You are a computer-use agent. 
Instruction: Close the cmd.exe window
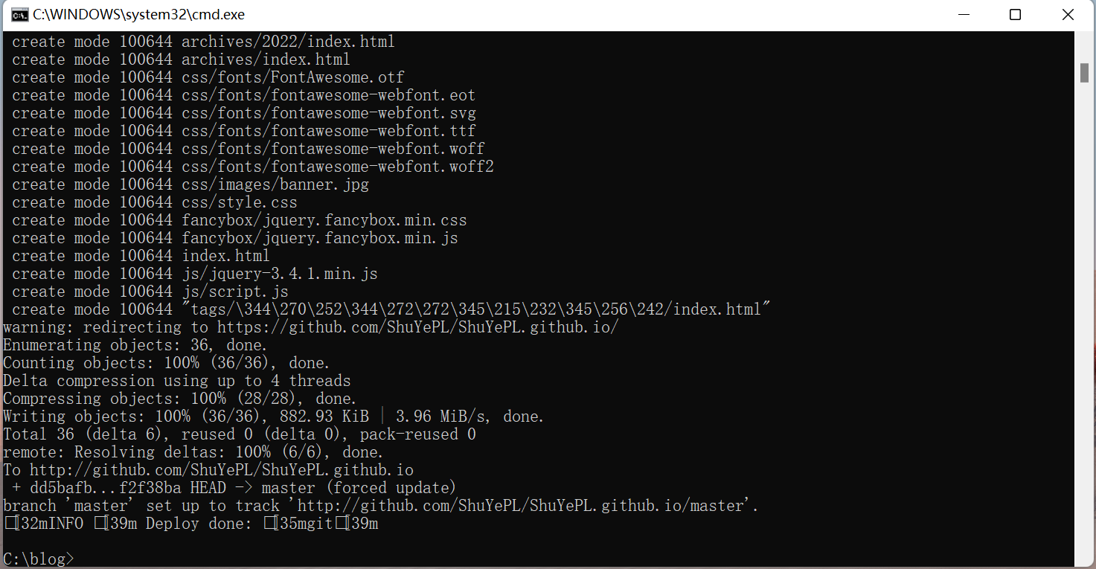click(x=1068, y=15)
